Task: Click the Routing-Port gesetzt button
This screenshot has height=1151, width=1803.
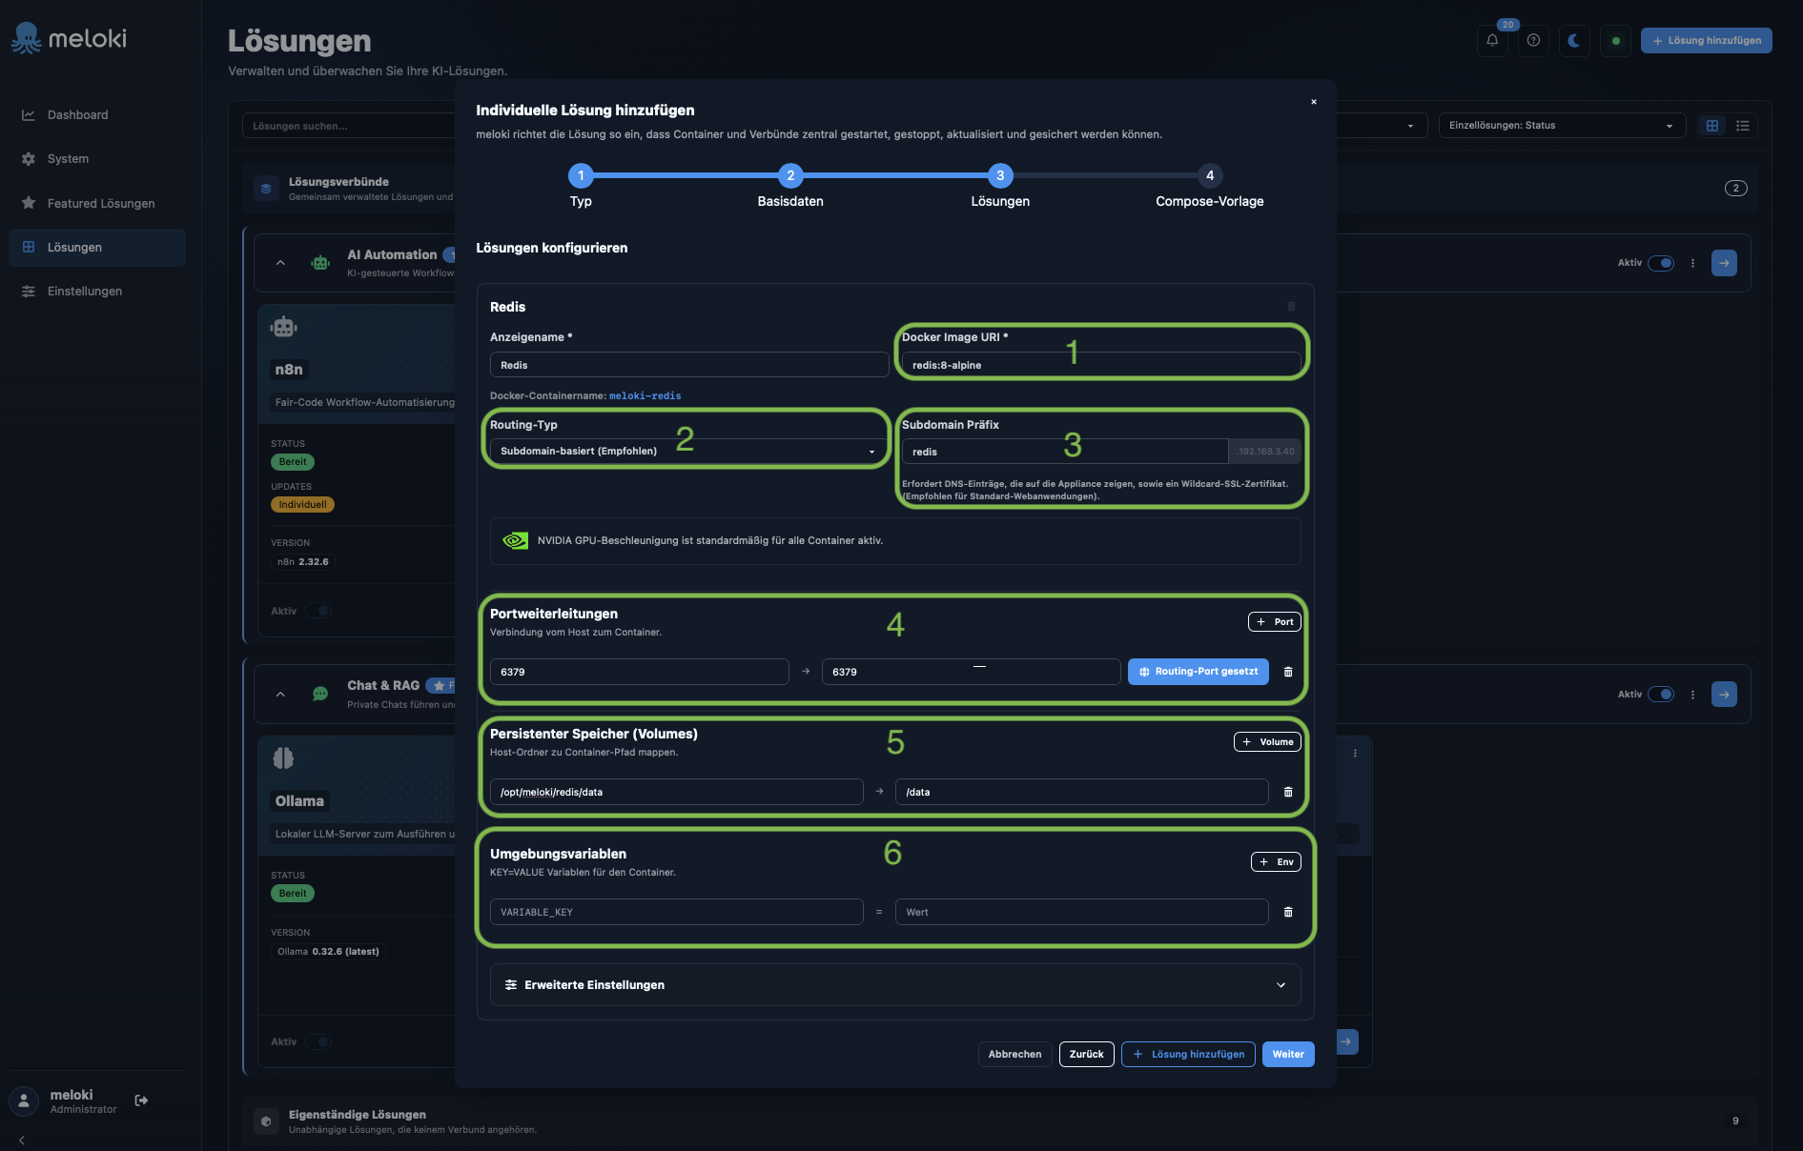Action: click(1198, 672)
